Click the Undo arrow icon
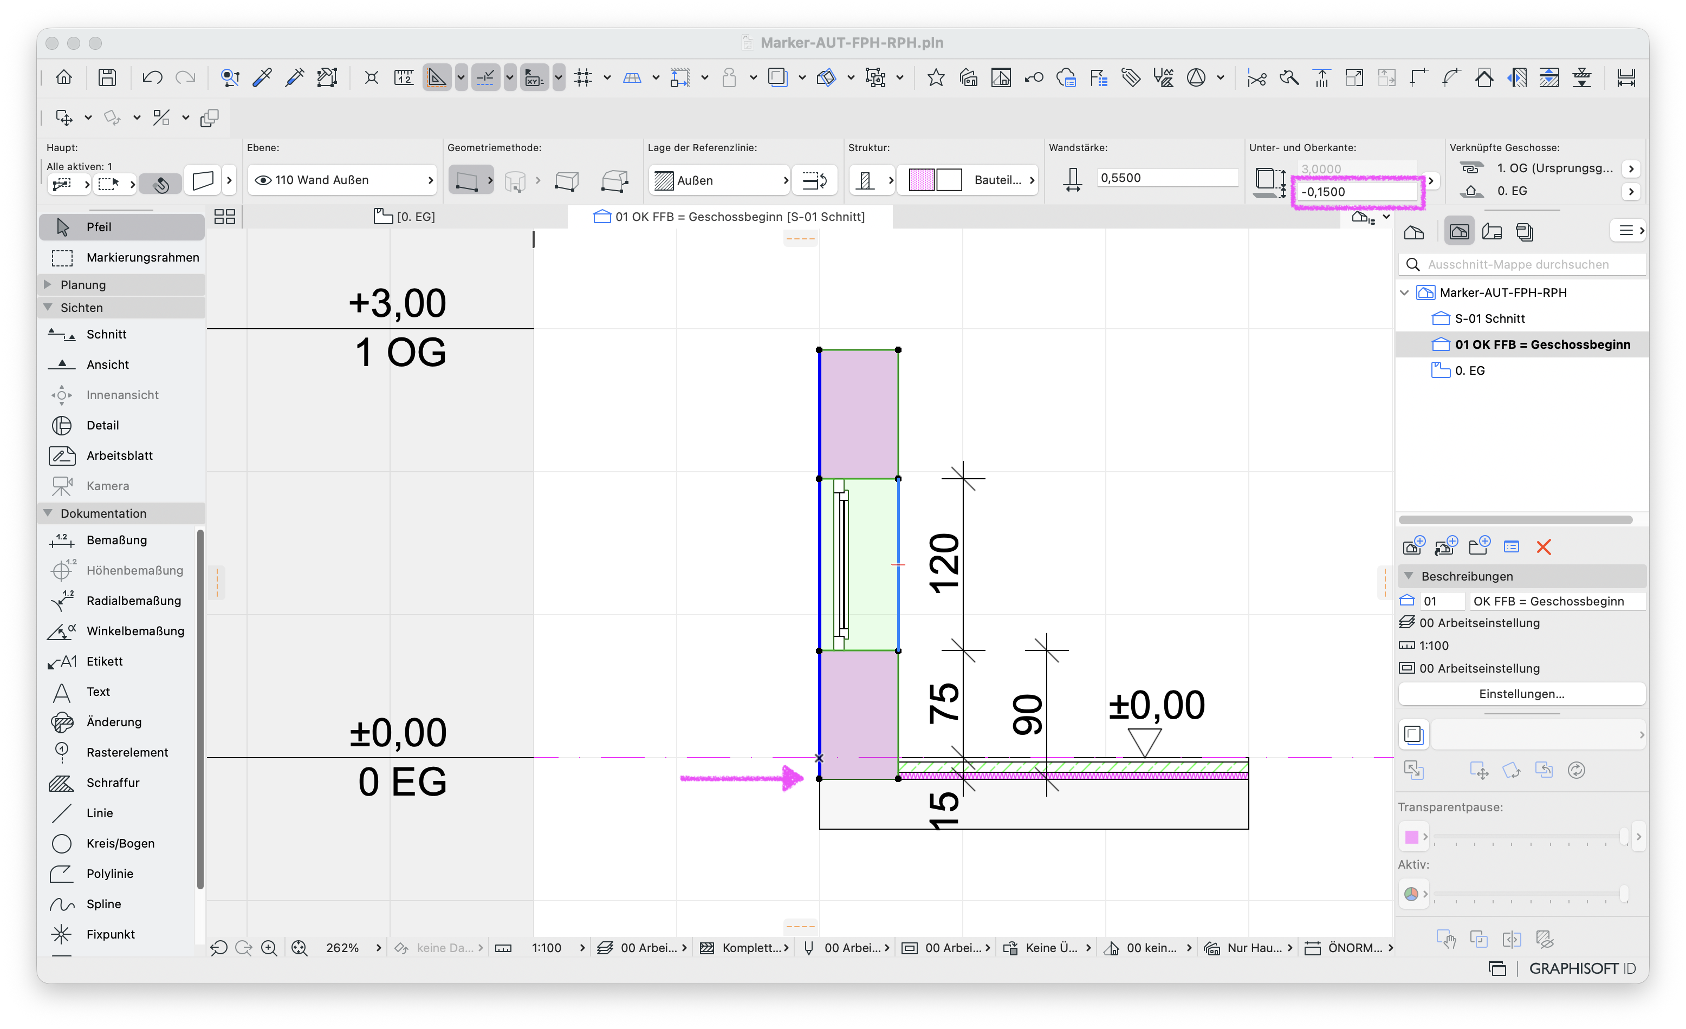Viewport: 1686px width, 1029px height. click(x=152, y=77)
